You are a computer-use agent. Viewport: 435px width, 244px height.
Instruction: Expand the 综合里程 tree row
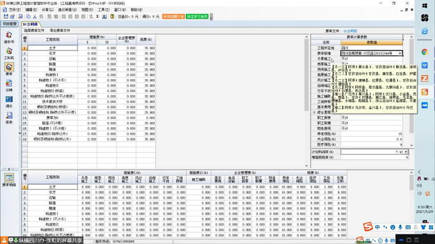(314, 112)
